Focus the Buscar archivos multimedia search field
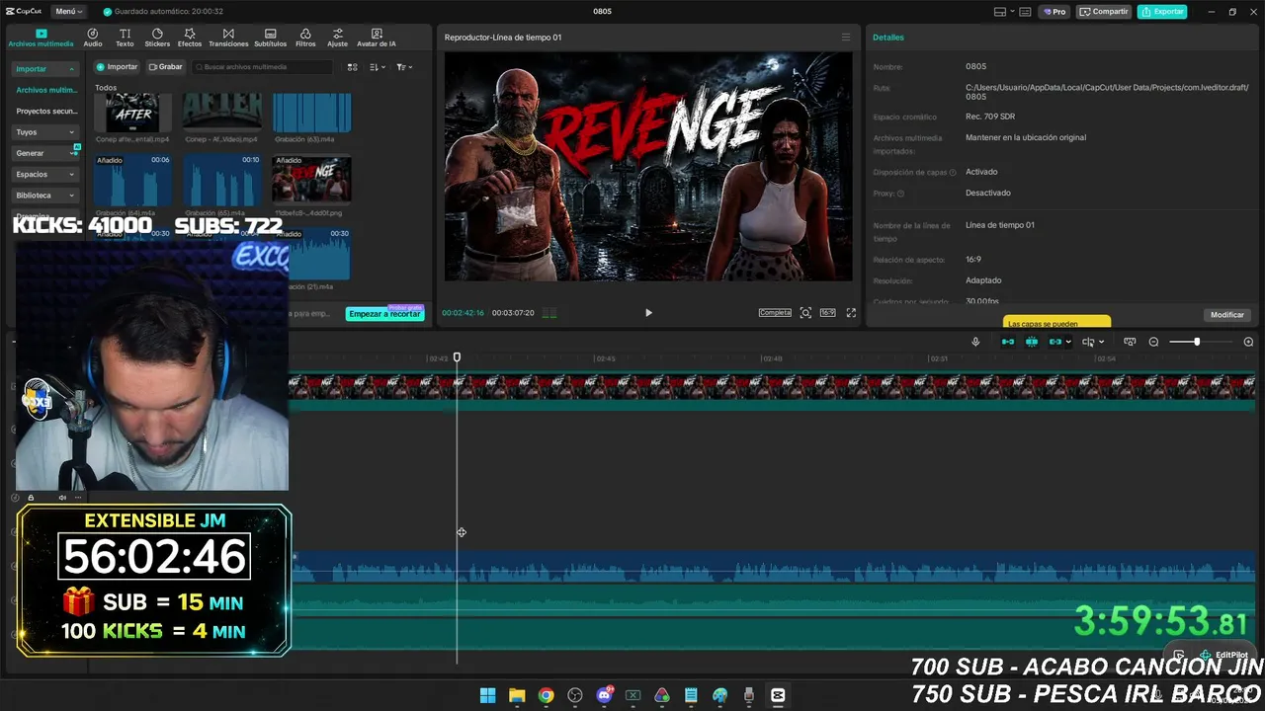This screenshot has width=1265, height=711. [x=263, y=67]
